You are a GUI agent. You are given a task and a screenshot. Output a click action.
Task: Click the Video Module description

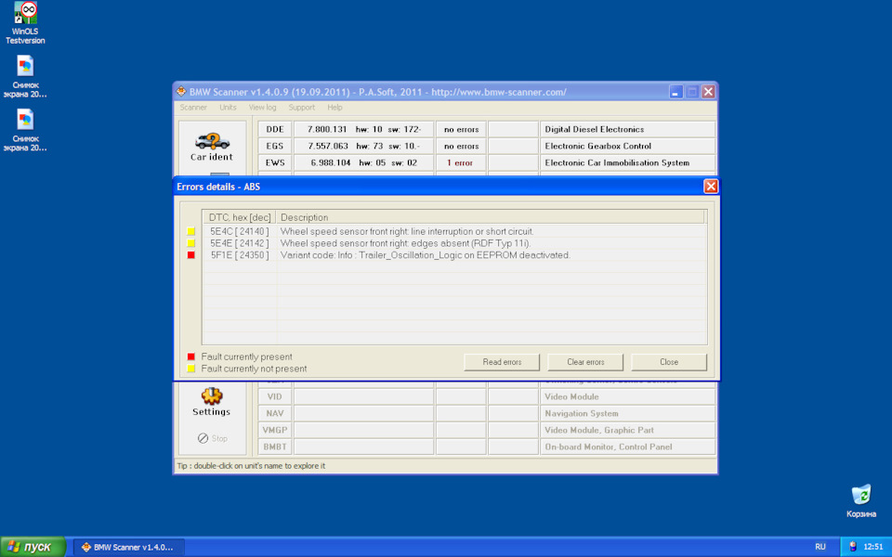pos(571,396)
